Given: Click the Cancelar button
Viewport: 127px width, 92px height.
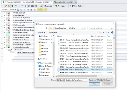Looking at the screenshot, I should [x=107, y=84].
